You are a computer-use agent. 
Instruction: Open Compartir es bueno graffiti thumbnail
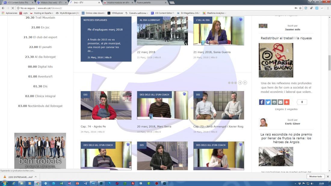pos(276,60)
